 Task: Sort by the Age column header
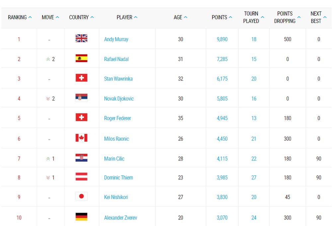180,17
